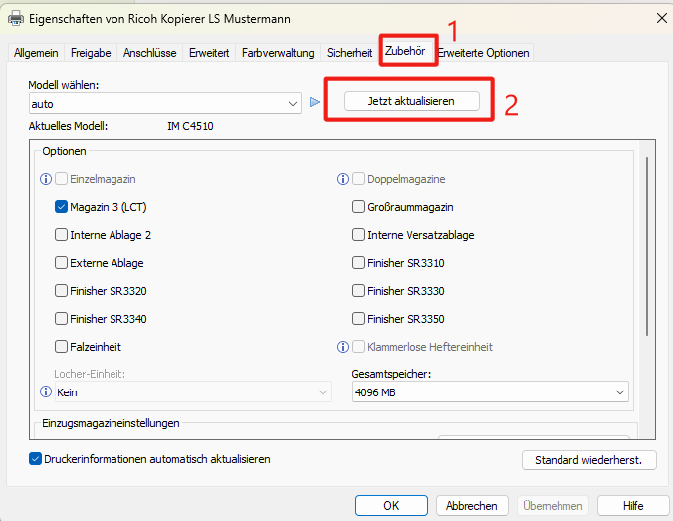673x521 pixels.
Task: Confirm the dialog with OK
Action: coord(391,505)
